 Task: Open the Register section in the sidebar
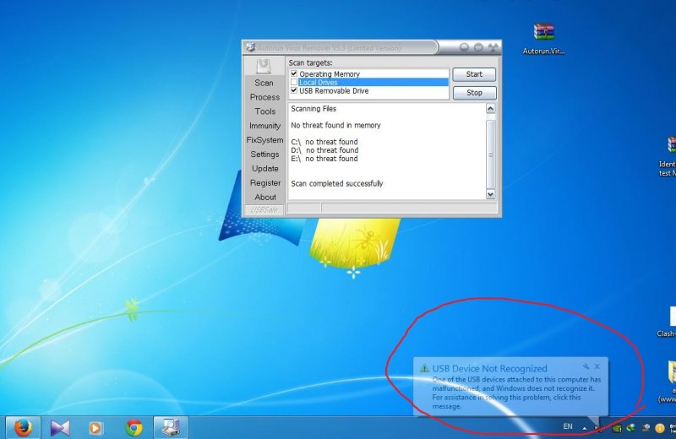click(x=264, y=182)
